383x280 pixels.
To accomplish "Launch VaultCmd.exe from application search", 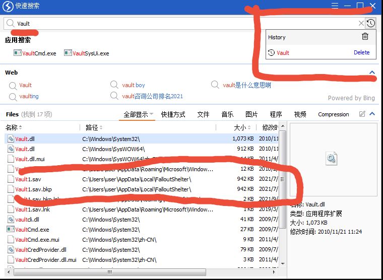I will pos(35,53).
